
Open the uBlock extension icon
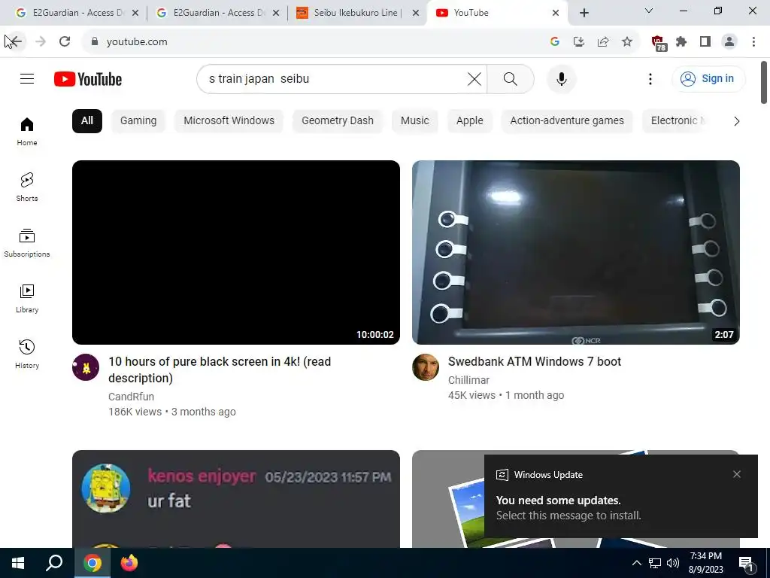tap(659, 43)
